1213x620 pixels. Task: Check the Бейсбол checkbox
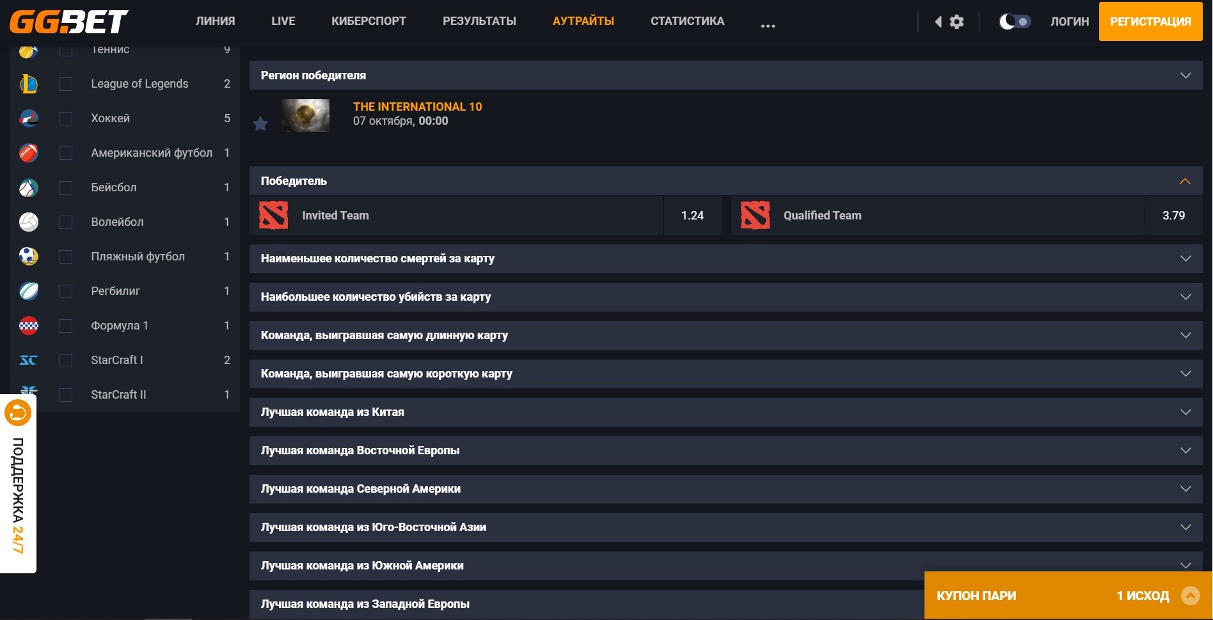click(66, 187)
